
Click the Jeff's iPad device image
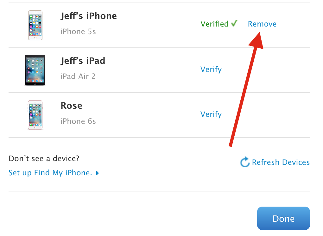pyautogui.click(x=35, y=70)
